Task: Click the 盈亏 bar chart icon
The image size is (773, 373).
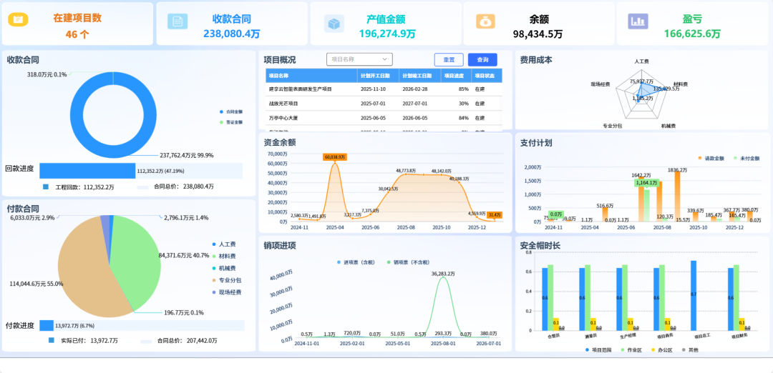Action: (x=638, y=21)
